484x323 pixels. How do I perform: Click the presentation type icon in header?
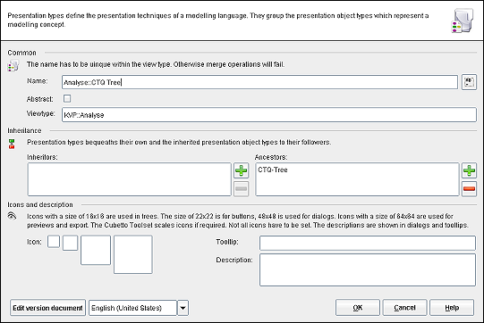[x=463, y=21]
